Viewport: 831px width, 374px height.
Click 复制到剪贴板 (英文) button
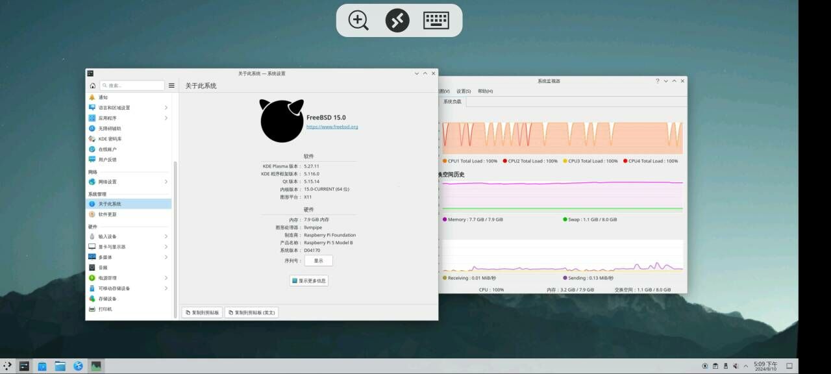pyautogui.click(x=251, y=312)
